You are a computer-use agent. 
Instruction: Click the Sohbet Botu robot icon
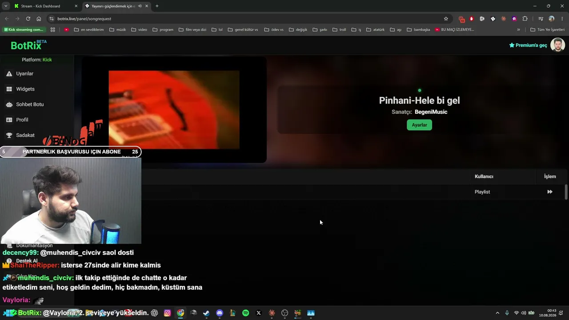tap(9, 104)
